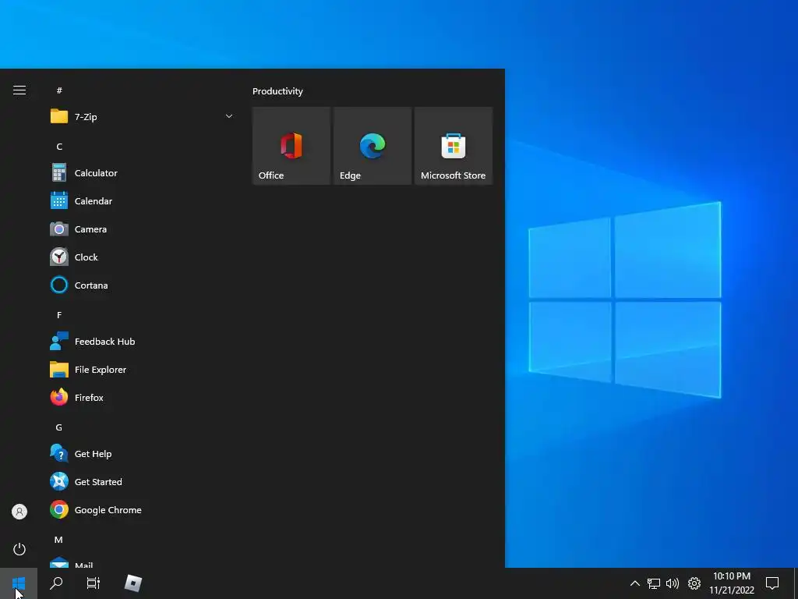798x599 pixels.
Task: Click the G letter group header
Action: point(59,427)
